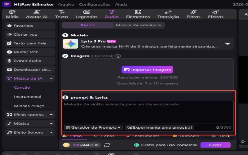Select Canção under Música de IA
The width and height of the screenshot is (248, 155).
[22, 87]
